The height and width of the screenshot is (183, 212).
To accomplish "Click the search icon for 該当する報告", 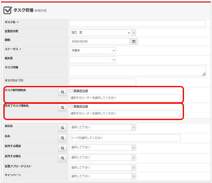I will [63, 158].
